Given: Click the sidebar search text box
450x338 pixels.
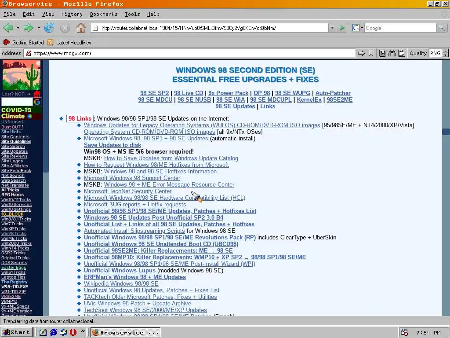Looking at the screenshot, I should pos(17,102).
